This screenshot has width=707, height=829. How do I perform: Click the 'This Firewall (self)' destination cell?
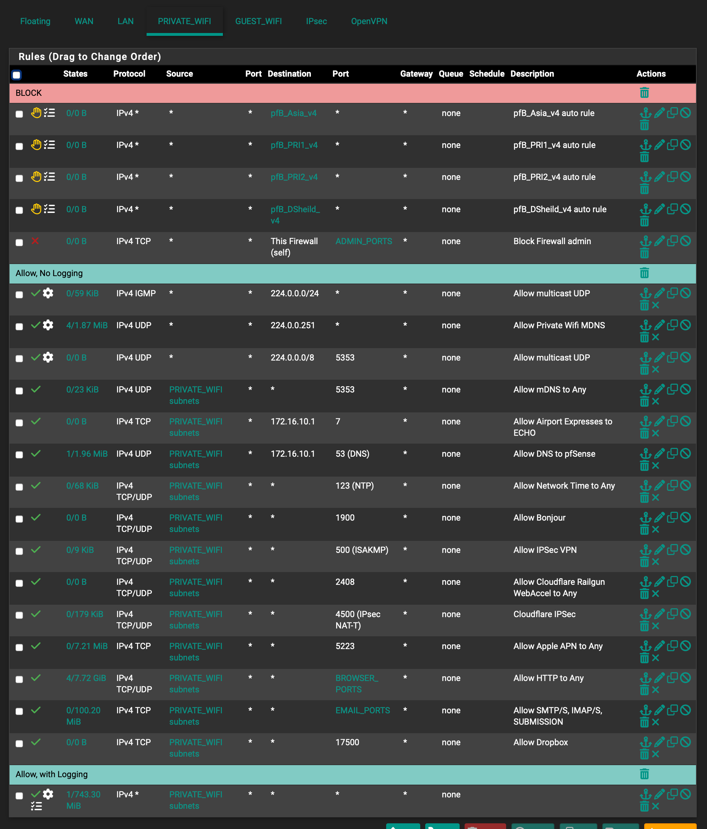click(x=294, y=247)
